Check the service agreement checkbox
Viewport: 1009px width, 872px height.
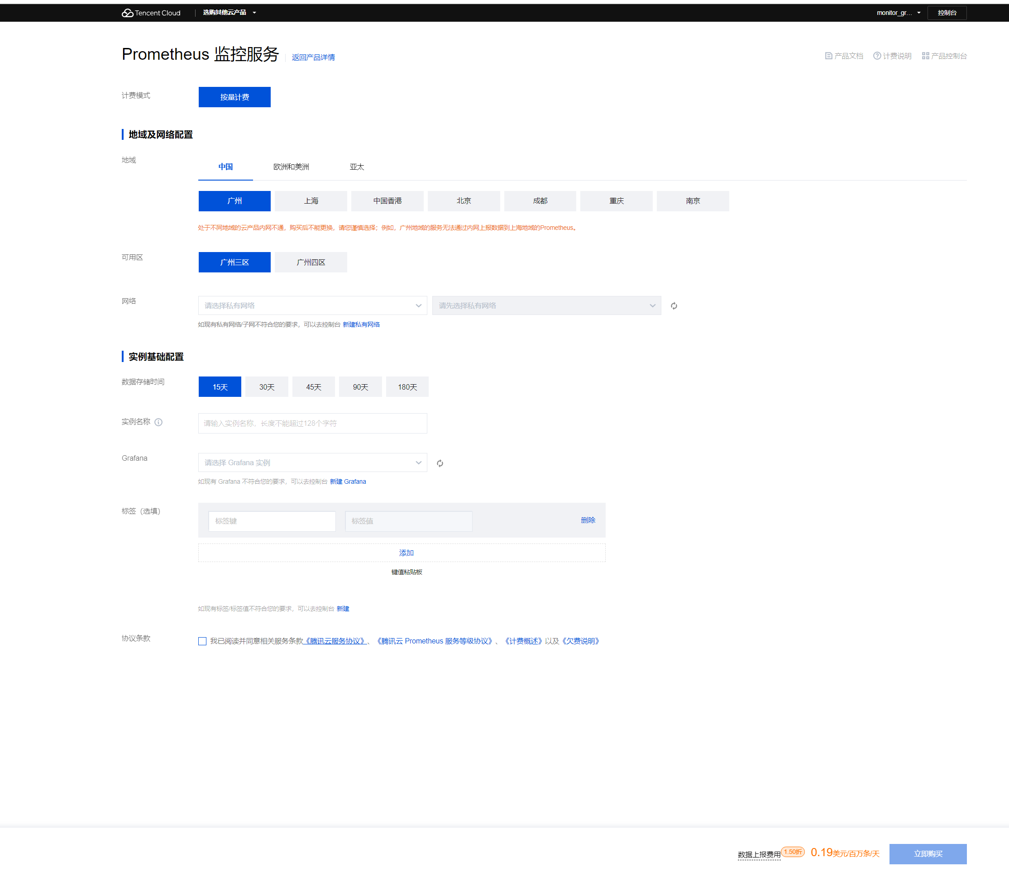(x=203, y=641)
